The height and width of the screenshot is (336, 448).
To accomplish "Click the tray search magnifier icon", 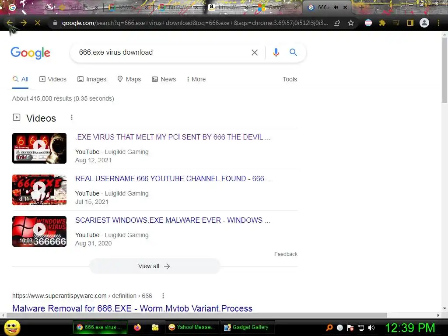I will click(329, 328).
